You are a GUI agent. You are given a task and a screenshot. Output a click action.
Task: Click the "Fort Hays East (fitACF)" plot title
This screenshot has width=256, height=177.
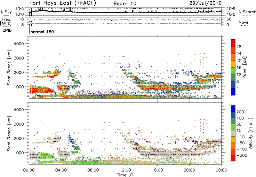(63, 3)
